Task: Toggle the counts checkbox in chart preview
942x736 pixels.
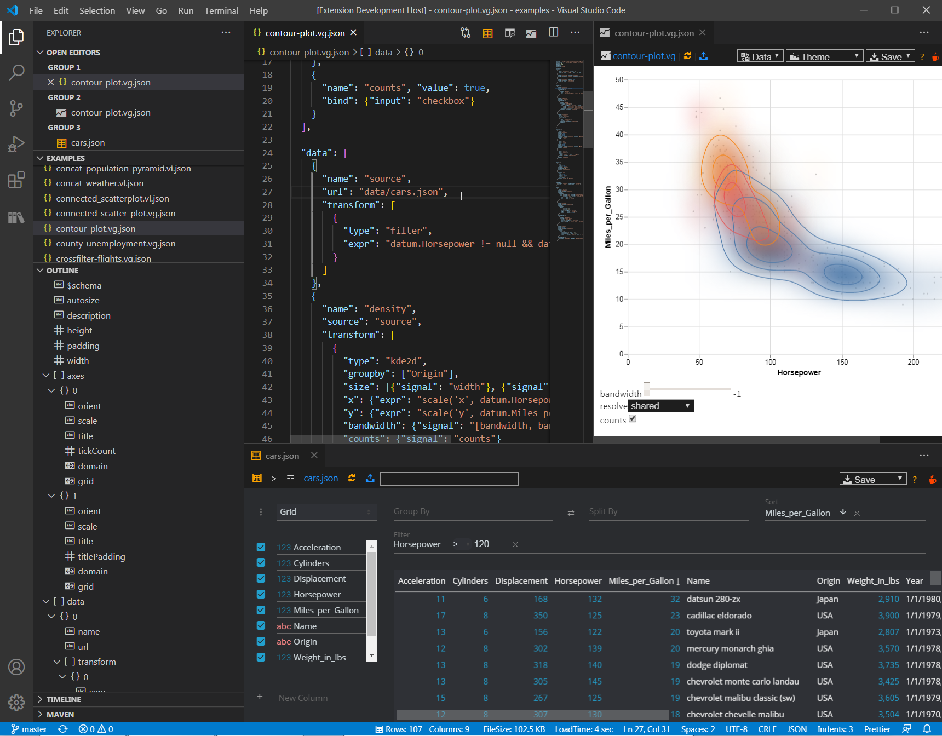Action: [x=633, y=419]
